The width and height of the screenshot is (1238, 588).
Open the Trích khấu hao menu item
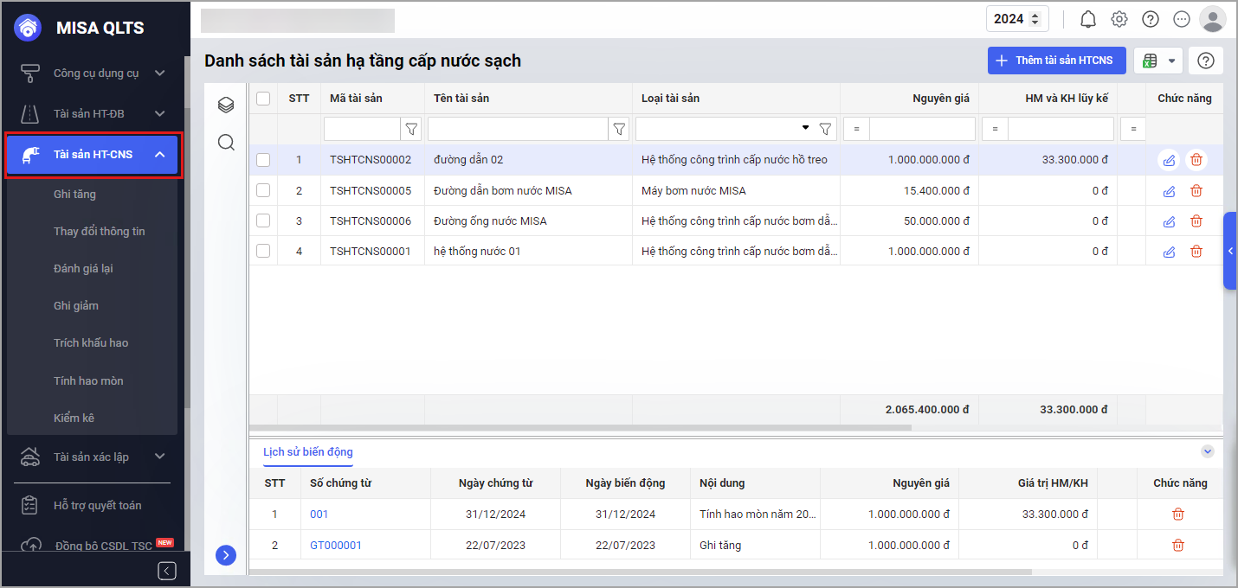(x=91, y=343)
